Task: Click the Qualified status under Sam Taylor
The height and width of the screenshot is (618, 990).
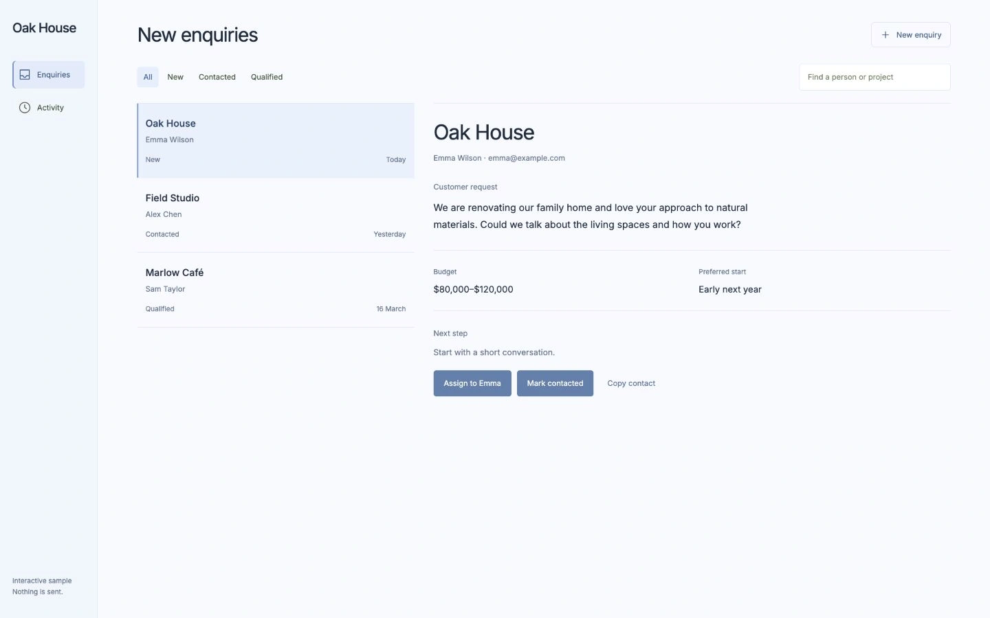Action: click(x=160, y=309)
